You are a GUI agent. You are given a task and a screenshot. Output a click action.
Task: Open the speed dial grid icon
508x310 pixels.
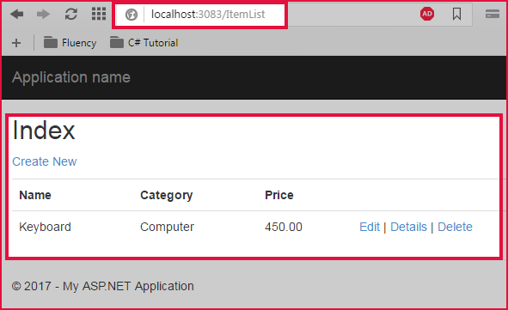point(99,14)
